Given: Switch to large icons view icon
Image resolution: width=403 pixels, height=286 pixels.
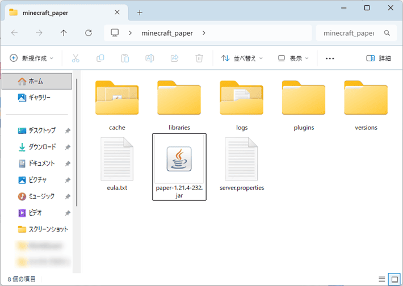Looking at the screenshot, I should click(394, 279).
